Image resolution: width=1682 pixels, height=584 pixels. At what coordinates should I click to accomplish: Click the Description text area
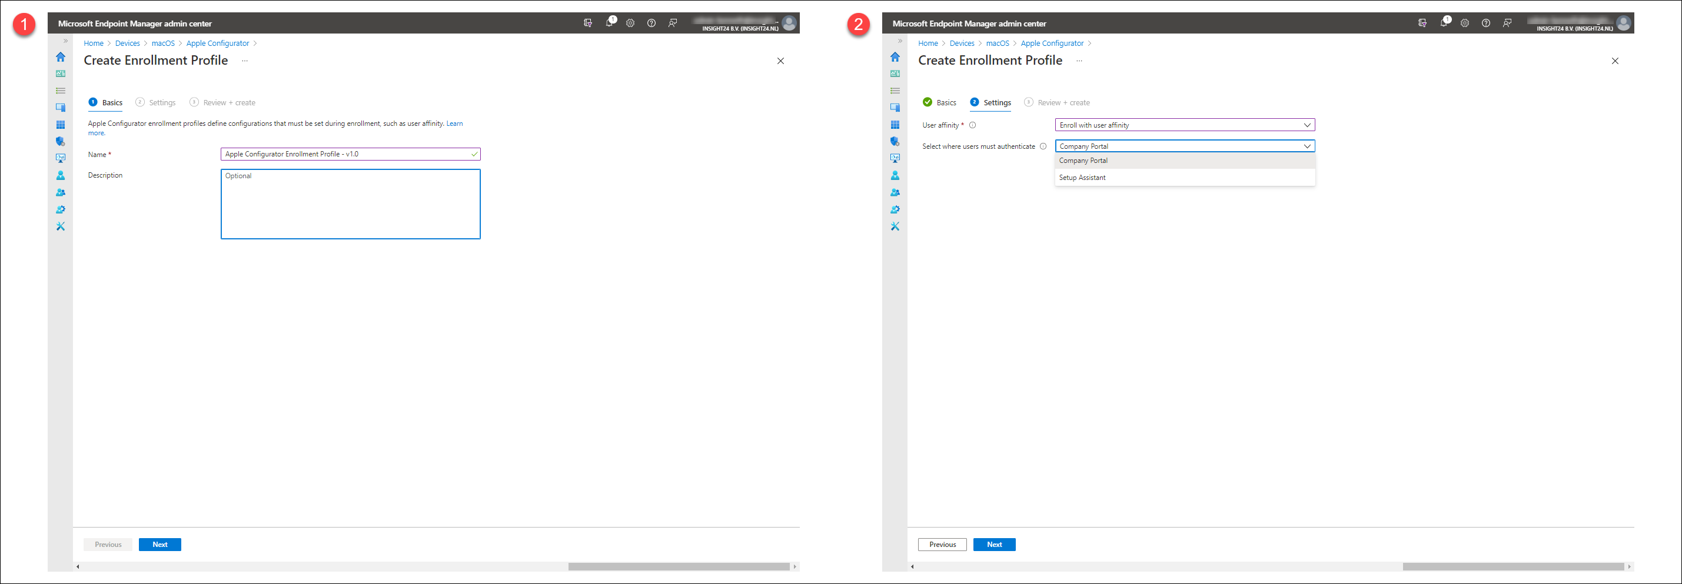[351, 204]
